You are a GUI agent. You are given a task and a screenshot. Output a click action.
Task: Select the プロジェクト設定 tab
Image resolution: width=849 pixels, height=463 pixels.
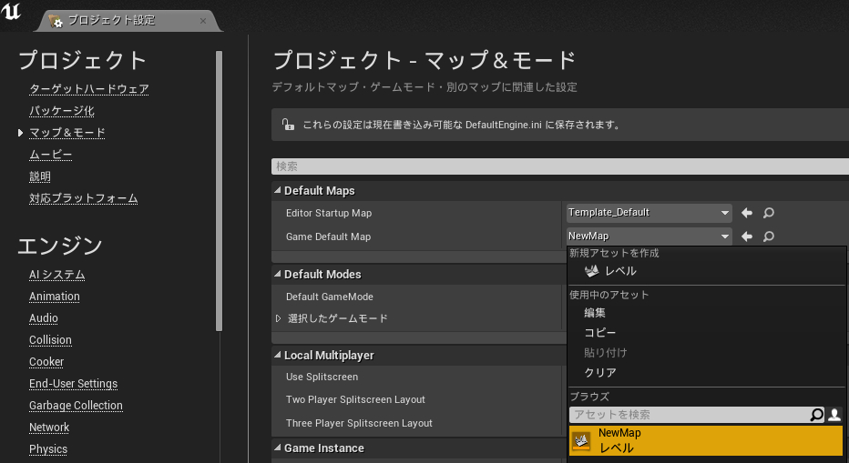tap(128, 21)
